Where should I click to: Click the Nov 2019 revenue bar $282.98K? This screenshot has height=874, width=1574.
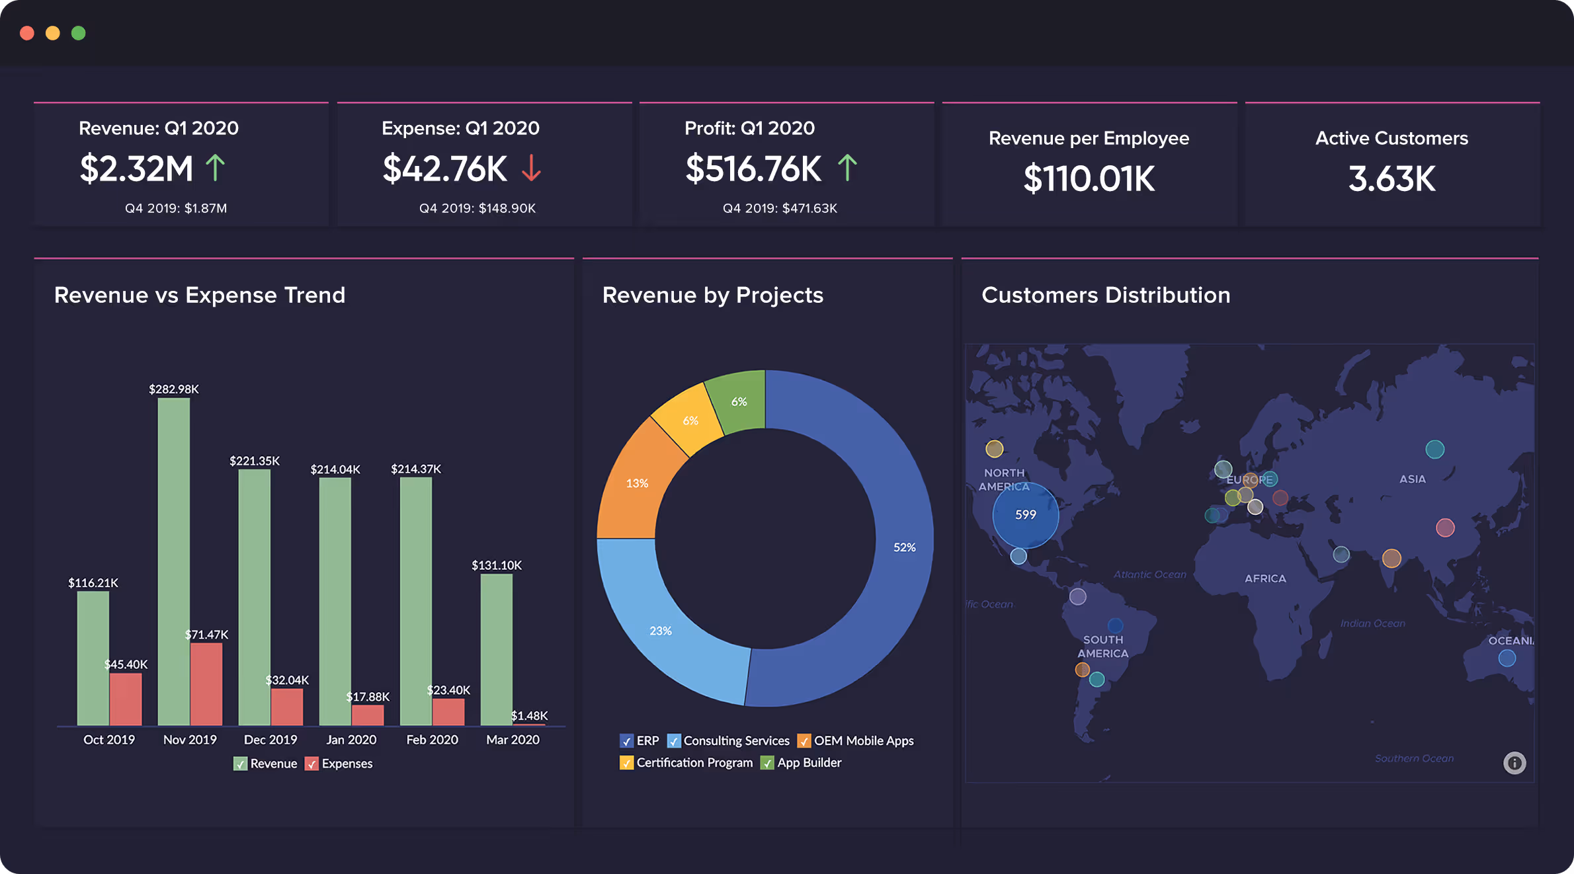174,562
